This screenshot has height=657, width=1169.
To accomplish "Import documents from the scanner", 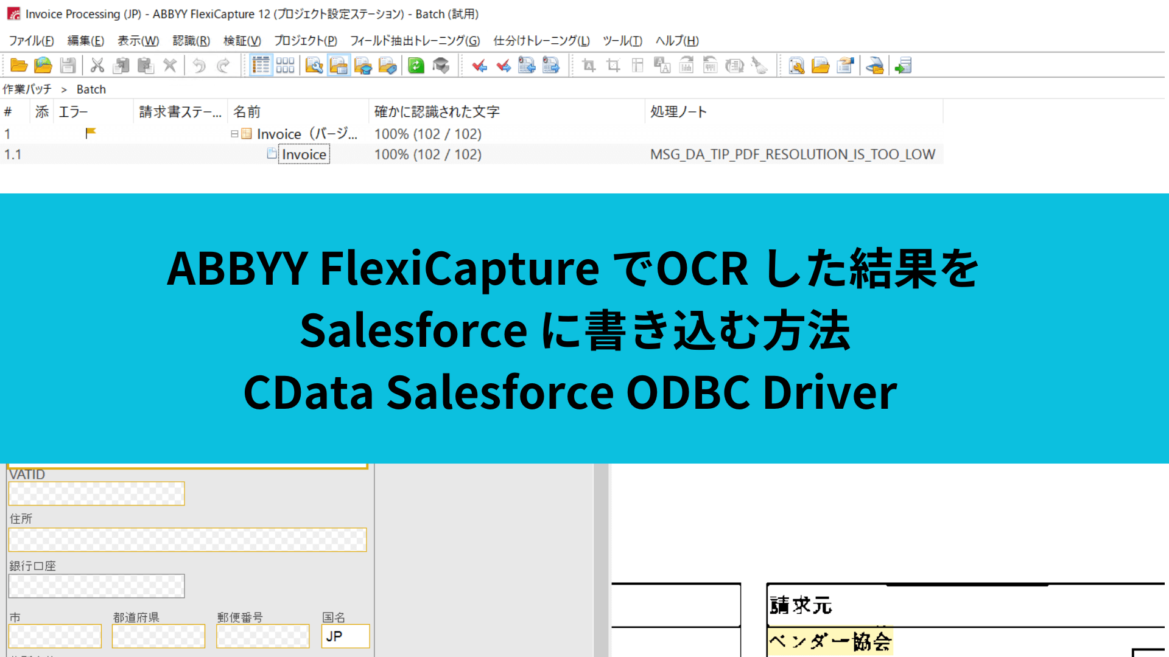I will click(x=876, y=65).
